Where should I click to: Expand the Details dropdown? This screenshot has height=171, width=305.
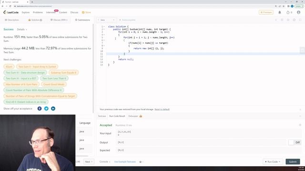pos(22,29)
